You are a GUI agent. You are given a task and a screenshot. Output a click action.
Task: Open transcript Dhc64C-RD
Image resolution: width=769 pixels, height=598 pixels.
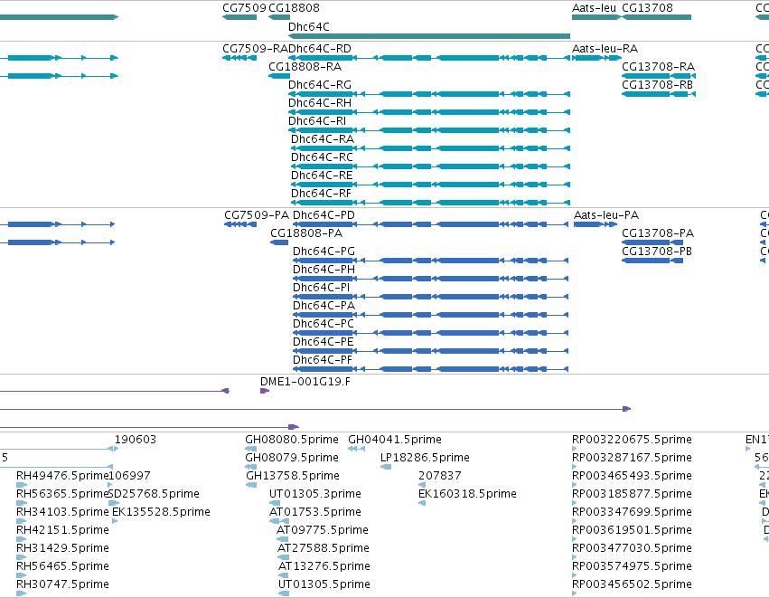[320, 49]
